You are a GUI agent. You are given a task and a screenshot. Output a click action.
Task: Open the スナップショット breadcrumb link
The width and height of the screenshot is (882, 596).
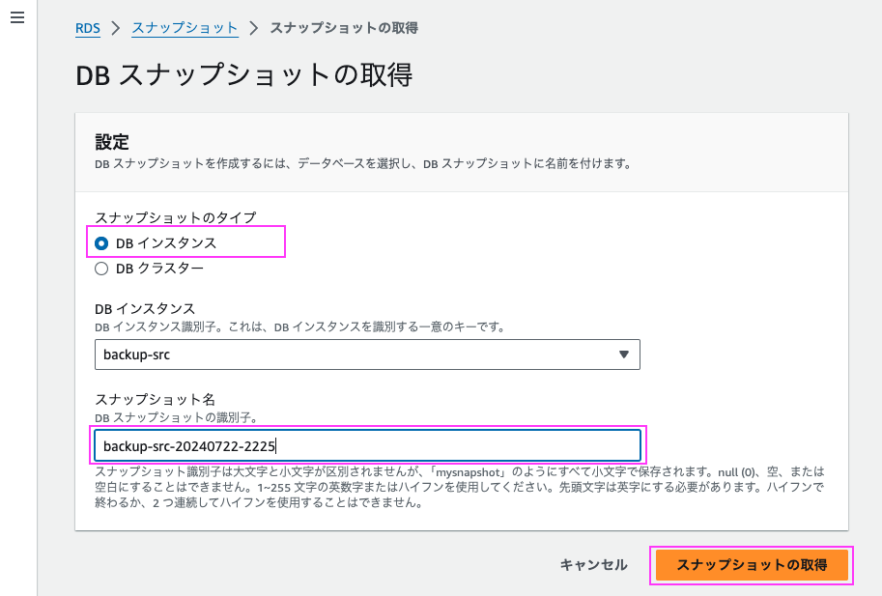(x=185, y=28)
